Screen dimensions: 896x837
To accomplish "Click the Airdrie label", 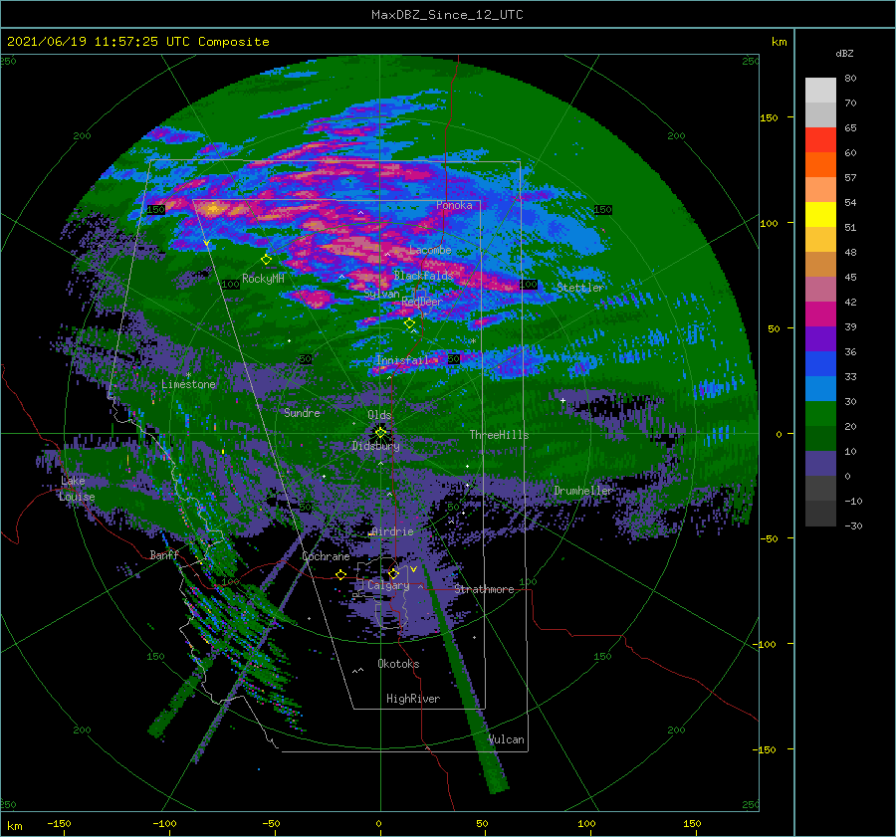I will (392, 531).
